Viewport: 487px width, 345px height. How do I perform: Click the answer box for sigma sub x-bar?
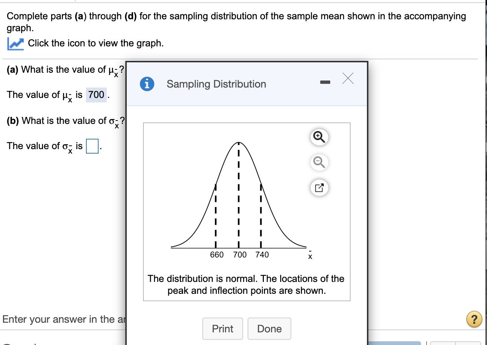point(93,146)
